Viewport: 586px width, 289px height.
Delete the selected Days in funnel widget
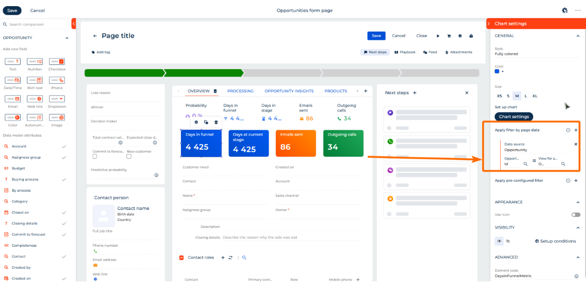[x=216, y=122]
